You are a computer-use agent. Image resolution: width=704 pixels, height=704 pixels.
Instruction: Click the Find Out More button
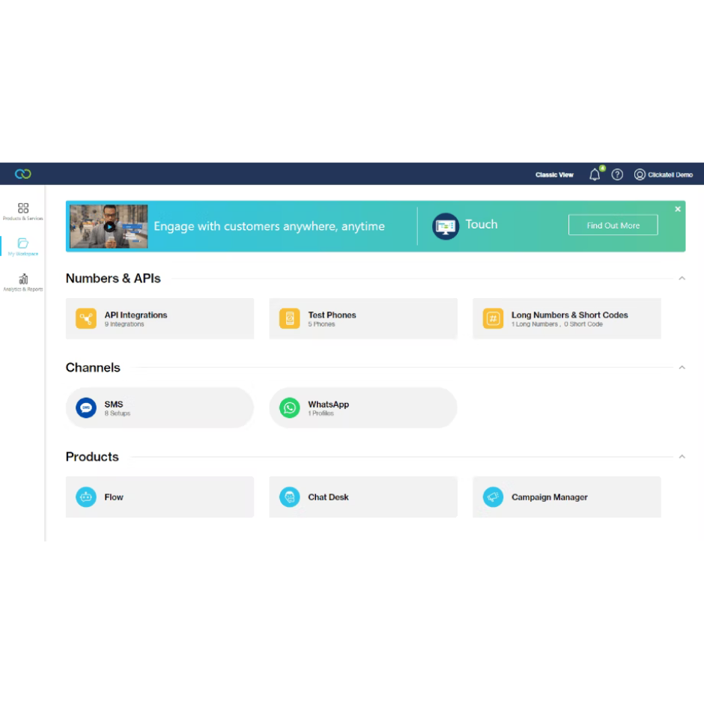coord(613,225)
